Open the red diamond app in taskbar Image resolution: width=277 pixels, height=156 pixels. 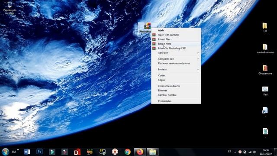(x=64, y=152)
